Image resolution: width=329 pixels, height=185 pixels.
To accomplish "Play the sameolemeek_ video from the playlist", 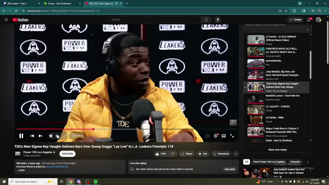I will click(277, 63).
